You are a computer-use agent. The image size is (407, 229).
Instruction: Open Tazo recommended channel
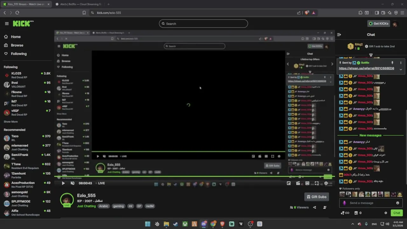[x=27, y=138]
